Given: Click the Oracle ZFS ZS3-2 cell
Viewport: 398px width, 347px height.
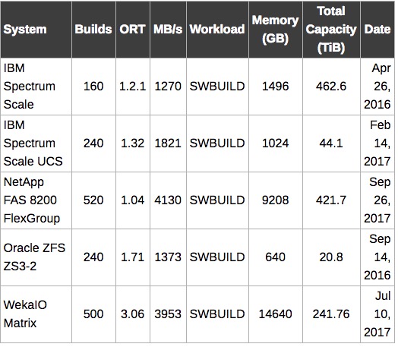Looking at the screenshot, I should coord(36,257).
